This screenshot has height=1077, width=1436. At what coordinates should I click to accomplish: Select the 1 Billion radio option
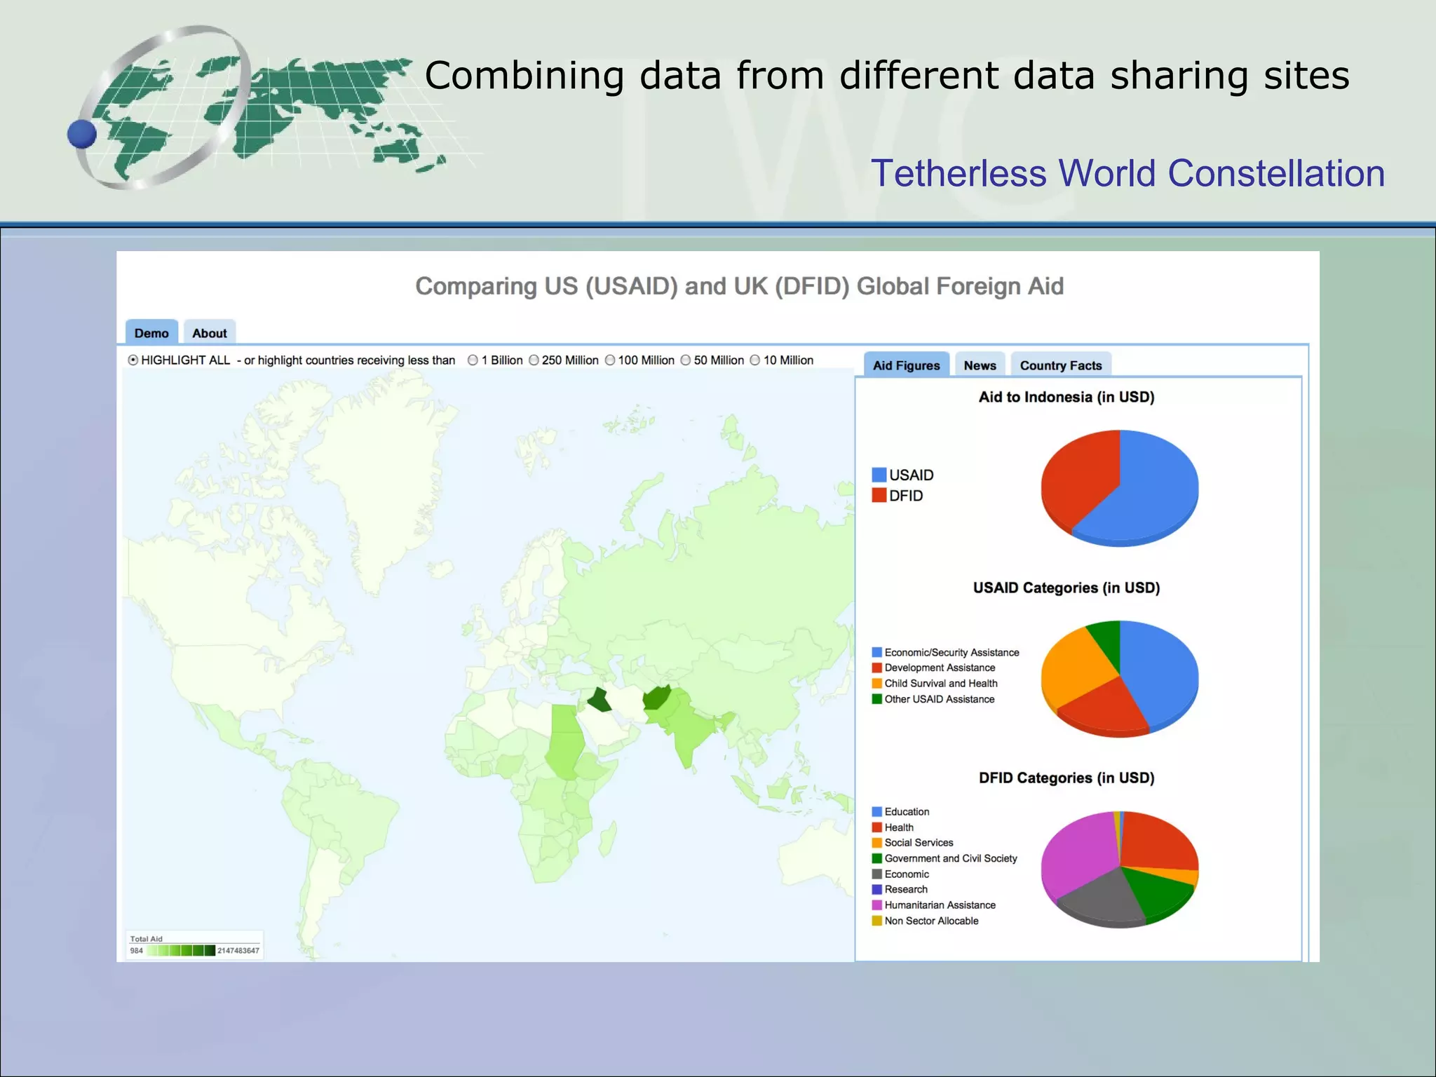coord(473,360)
